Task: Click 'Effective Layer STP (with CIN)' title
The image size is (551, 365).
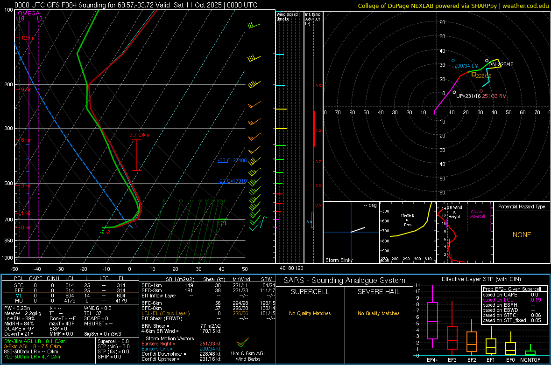Action: pos(481,279)
